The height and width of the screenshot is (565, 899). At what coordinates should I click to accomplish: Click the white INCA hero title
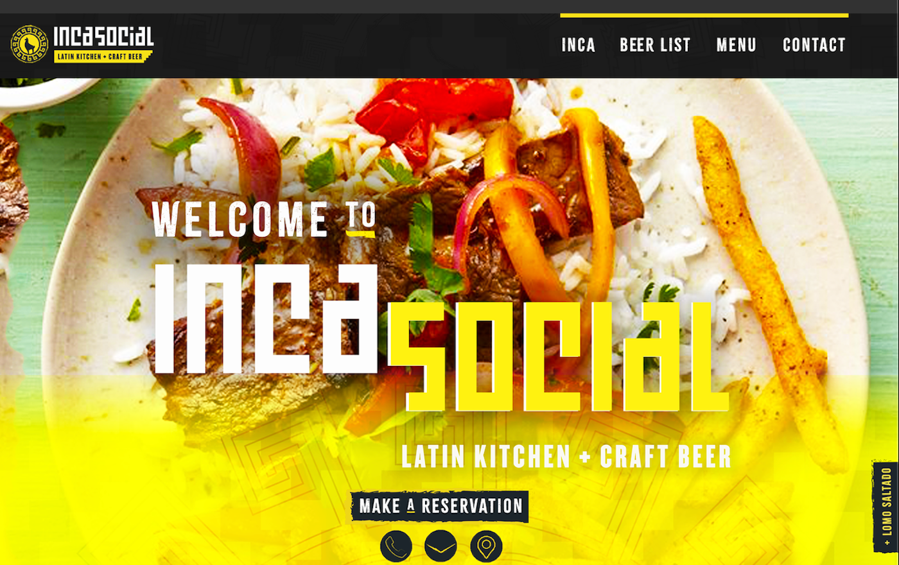(x=266, y=318)
